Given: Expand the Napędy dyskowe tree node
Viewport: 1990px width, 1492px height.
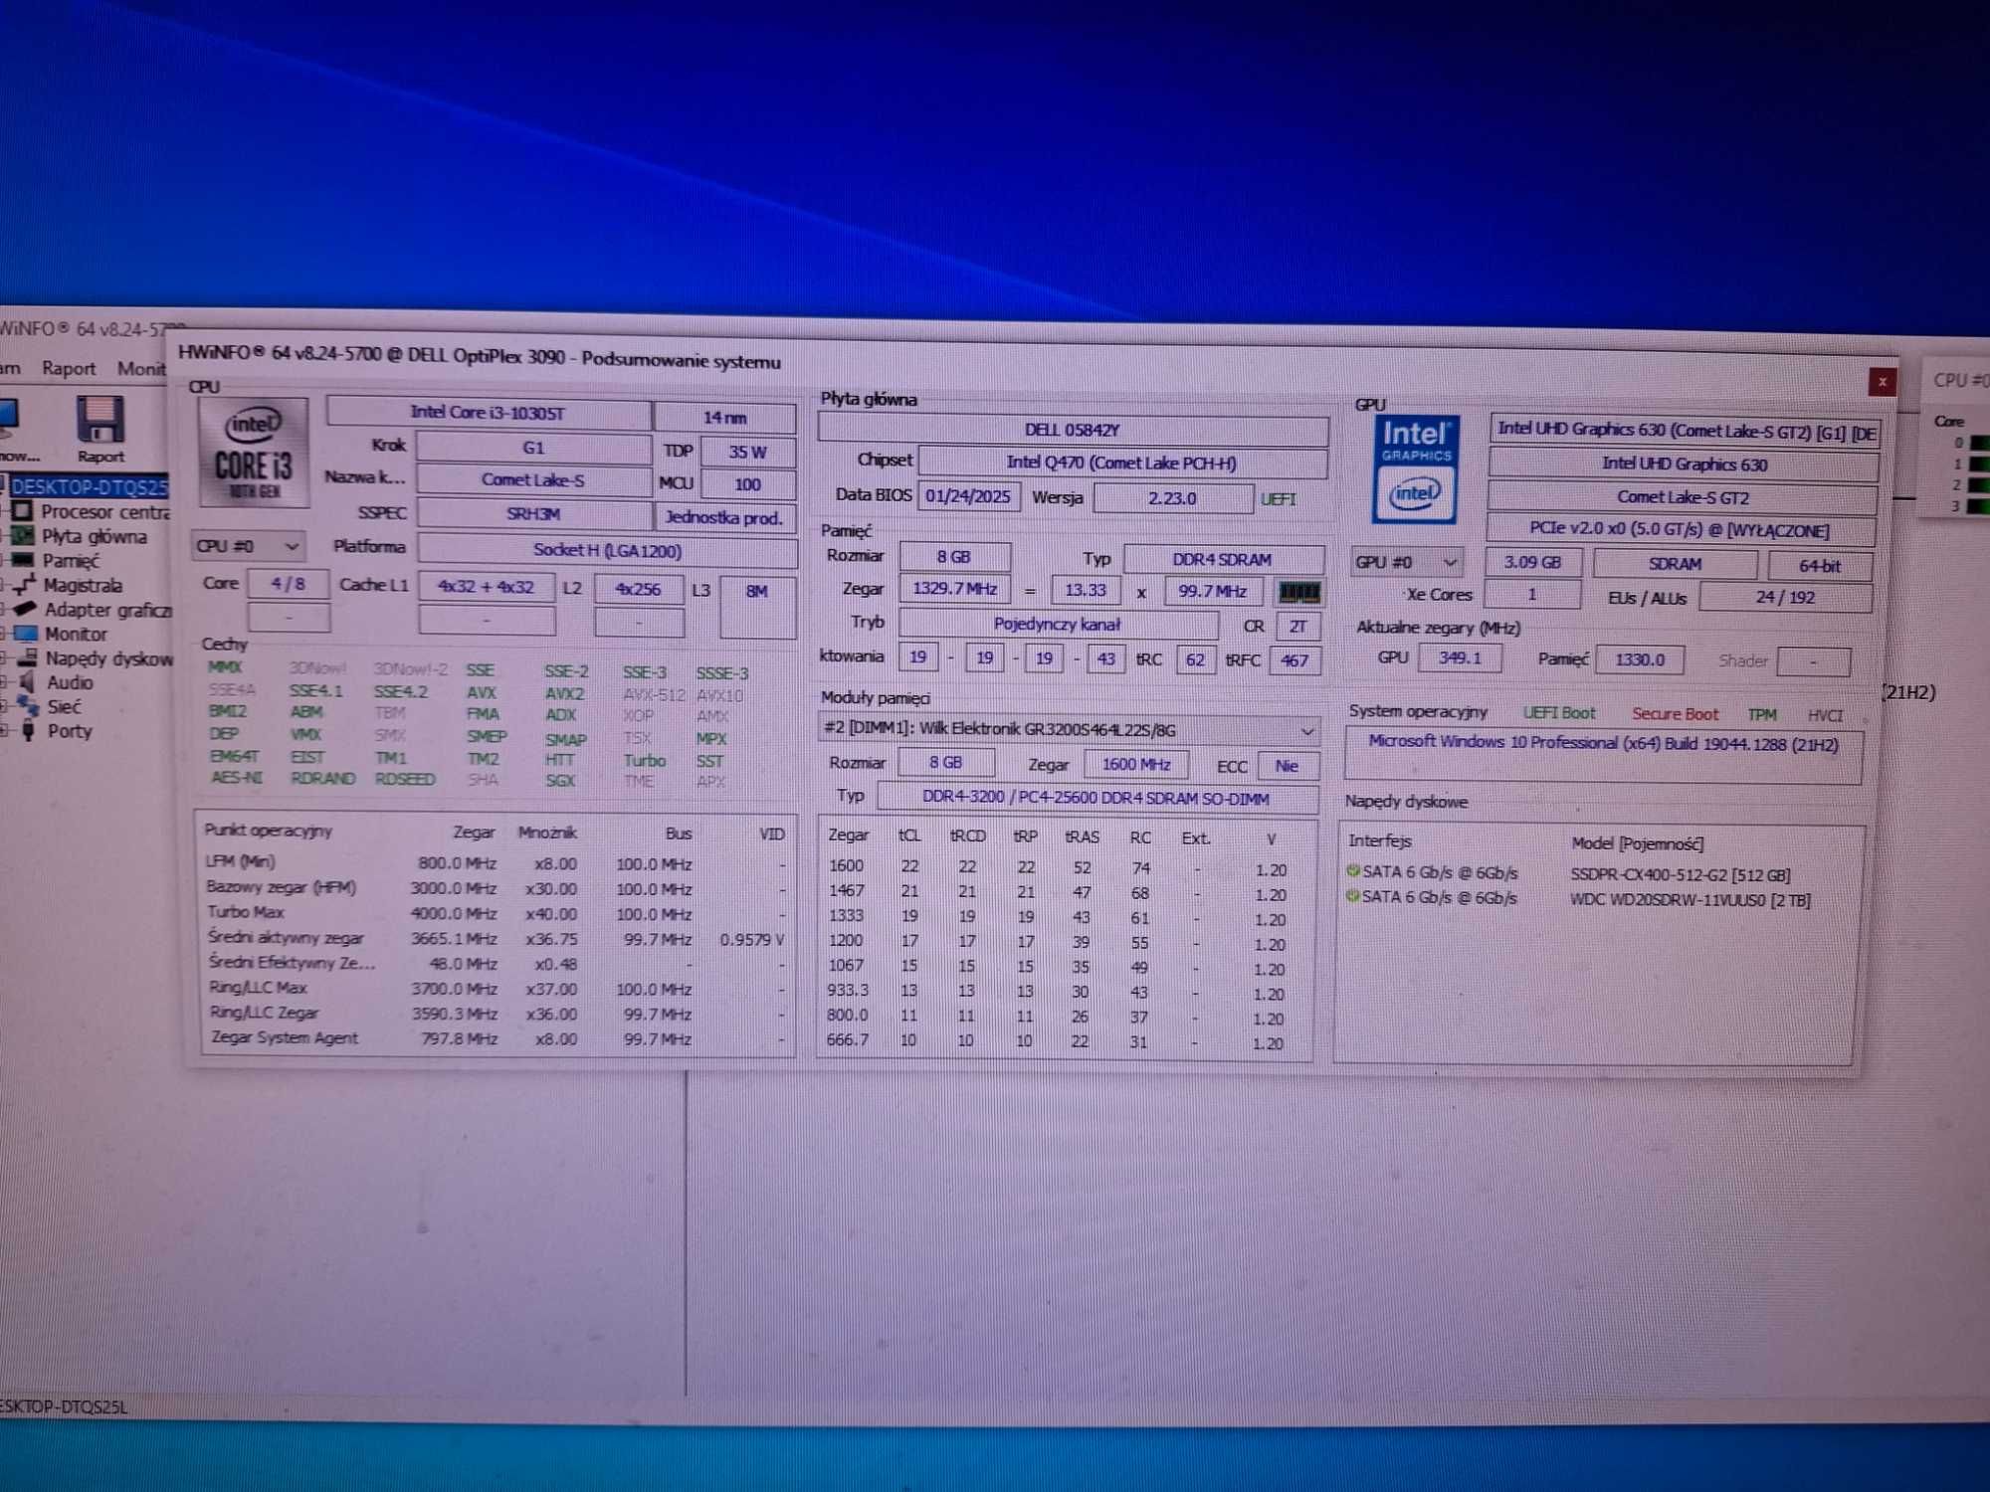Looking at the screenshot, I should (x=5, y=658).
